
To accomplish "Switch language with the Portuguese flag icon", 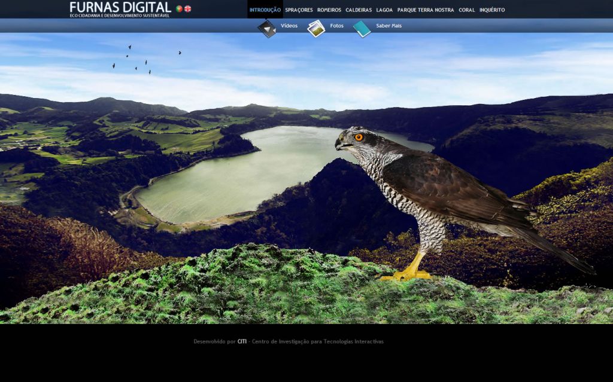I will point(179,9).
